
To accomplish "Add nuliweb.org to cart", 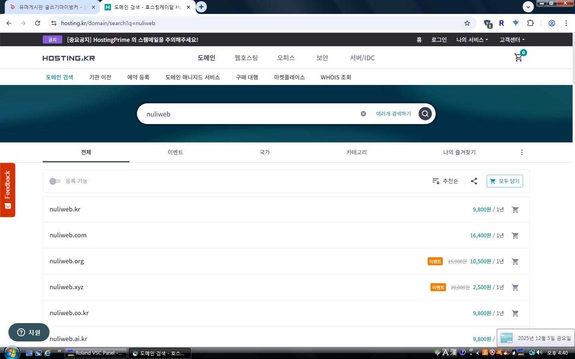I will (x=515, y=261).
